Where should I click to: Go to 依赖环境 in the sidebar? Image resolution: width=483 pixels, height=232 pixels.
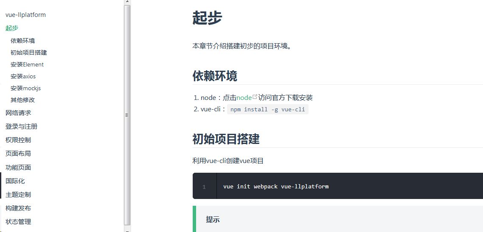coord(23,41)
